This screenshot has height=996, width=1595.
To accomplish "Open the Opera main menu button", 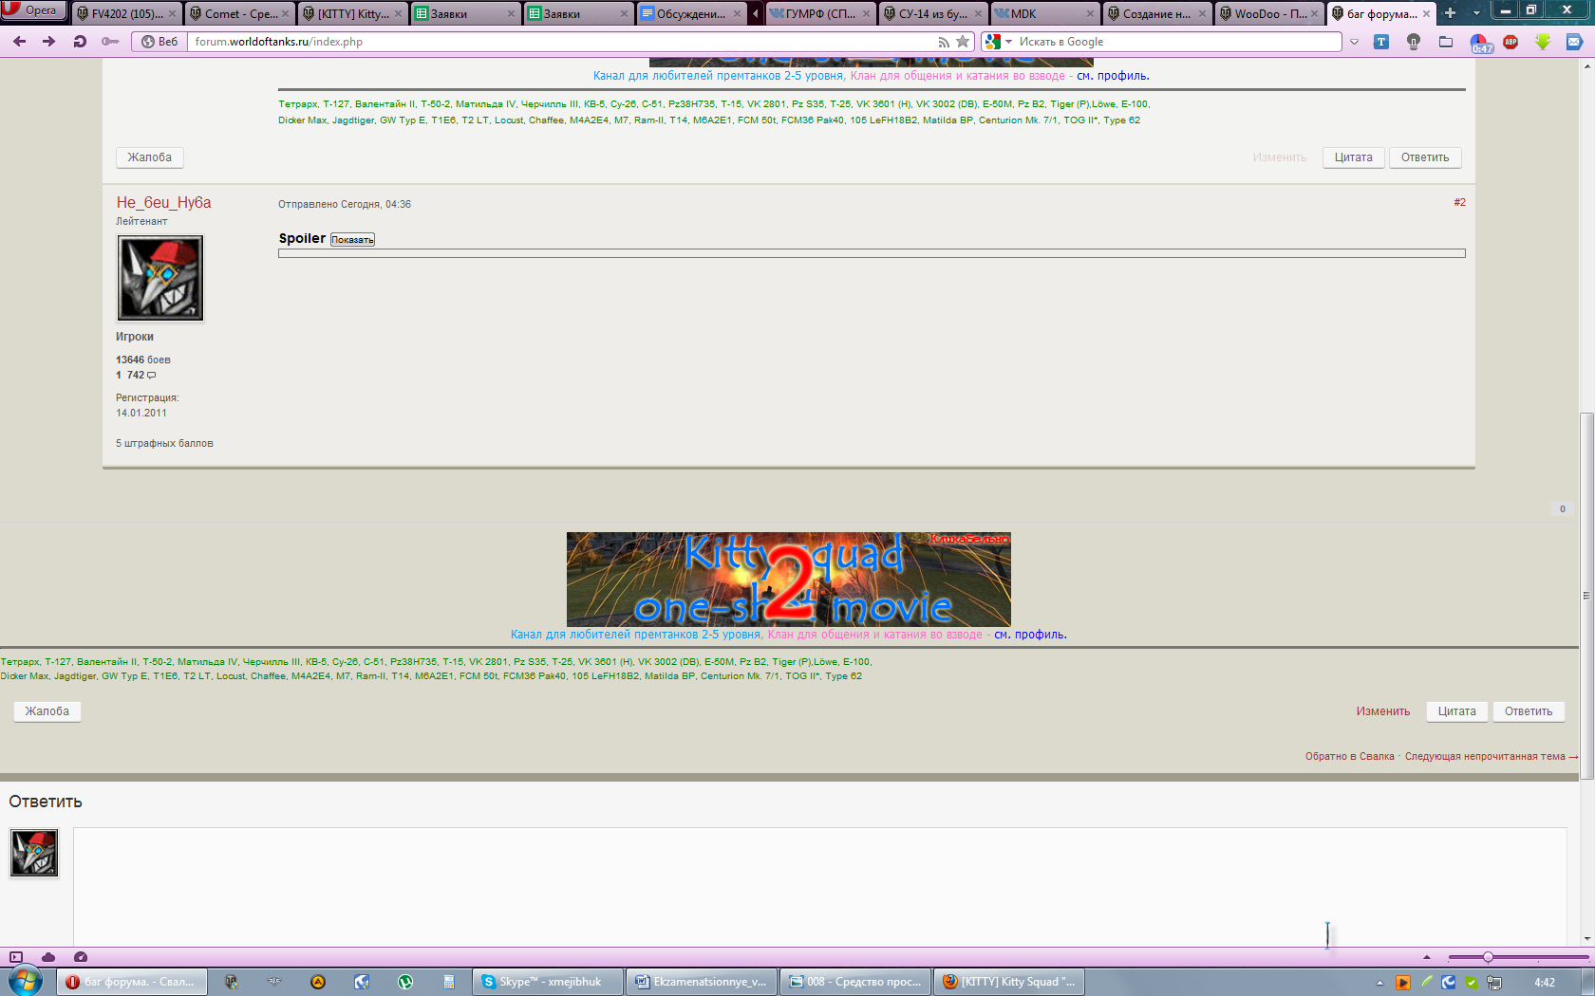I will click(32, 10).
